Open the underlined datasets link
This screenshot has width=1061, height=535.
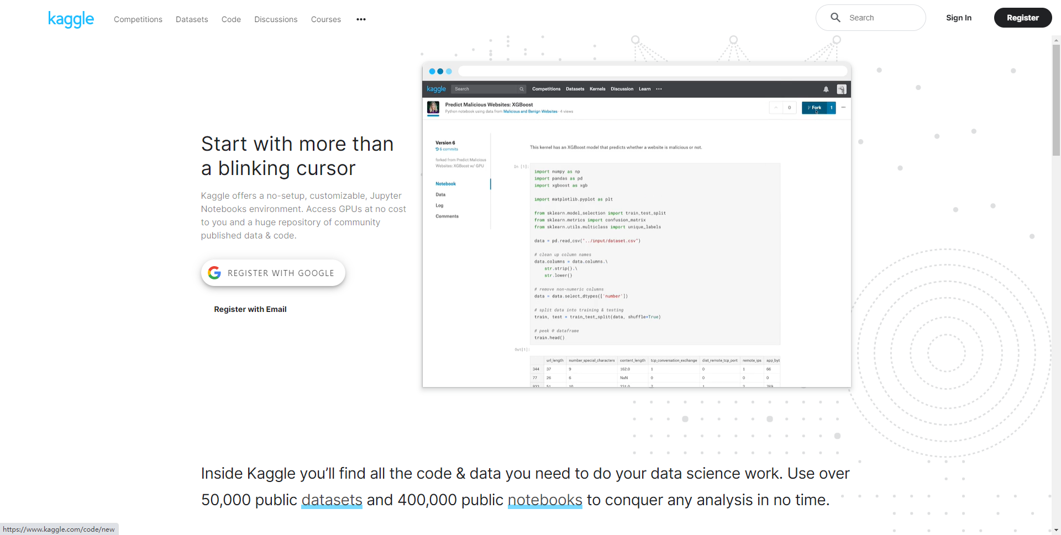(x=332, y=500)
